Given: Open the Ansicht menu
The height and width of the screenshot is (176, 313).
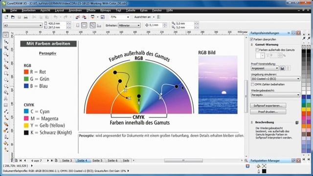Looking at the screenshot, I should point(45,10).
